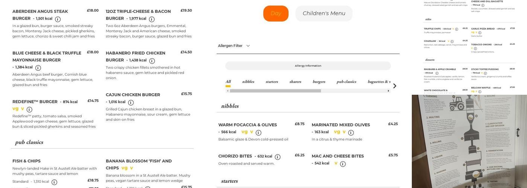The width and height of the screenshot is (527, 188).
Task: Click info icon for Warm Focaccia & Olives
Action: click(258, 133)
